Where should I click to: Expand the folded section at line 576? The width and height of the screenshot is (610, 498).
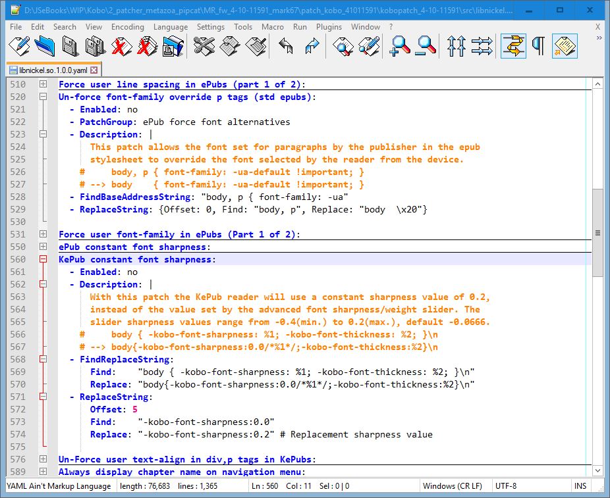click(x=43, y=459)
